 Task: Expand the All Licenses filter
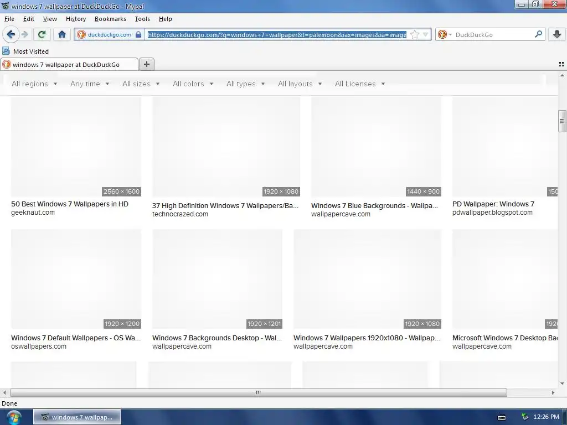360,84
